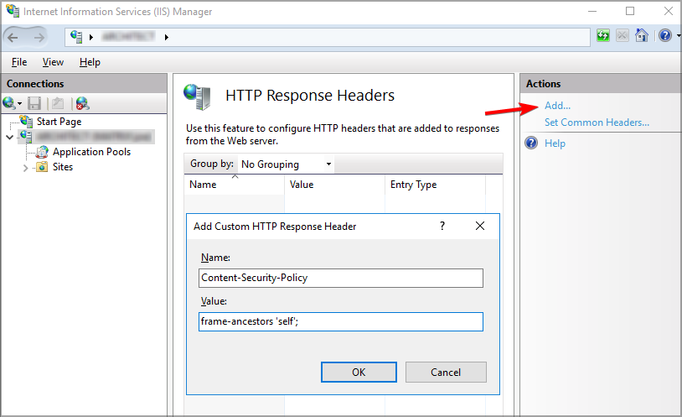Click Save Connections floppy disk icon

pos(34,103)
